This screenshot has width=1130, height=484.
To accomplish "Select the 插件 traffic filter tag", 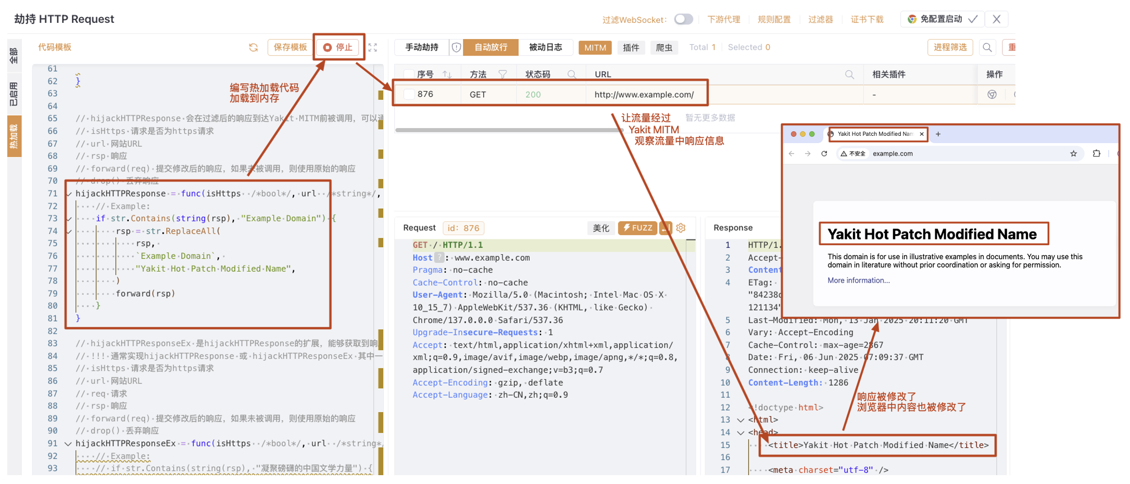I will coord(631,48).
